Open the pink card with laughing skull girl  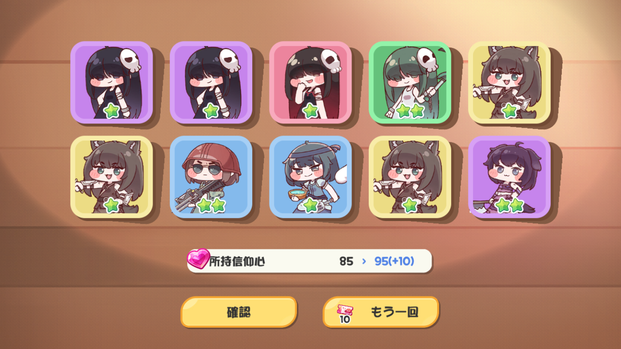coord(310,82)
